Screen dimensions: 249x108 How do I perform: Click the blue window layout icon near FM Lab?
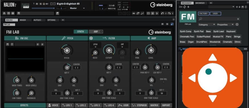172,24
